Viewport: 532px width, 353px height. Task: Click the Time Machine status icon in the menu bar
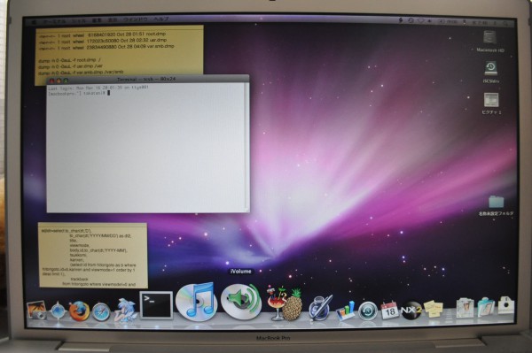[411, 20]
